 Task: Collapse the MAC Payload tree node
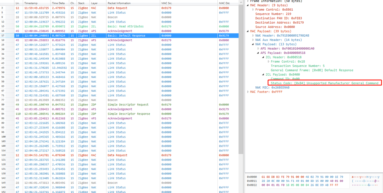pos(248,31)
